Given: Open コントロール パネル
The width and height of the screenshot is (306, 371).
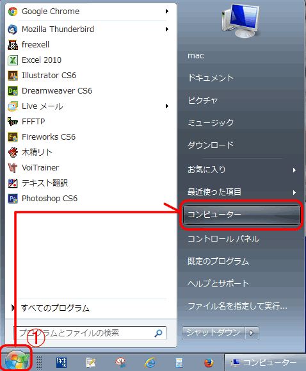Looking at the screenshot, I should coord(223,239).
